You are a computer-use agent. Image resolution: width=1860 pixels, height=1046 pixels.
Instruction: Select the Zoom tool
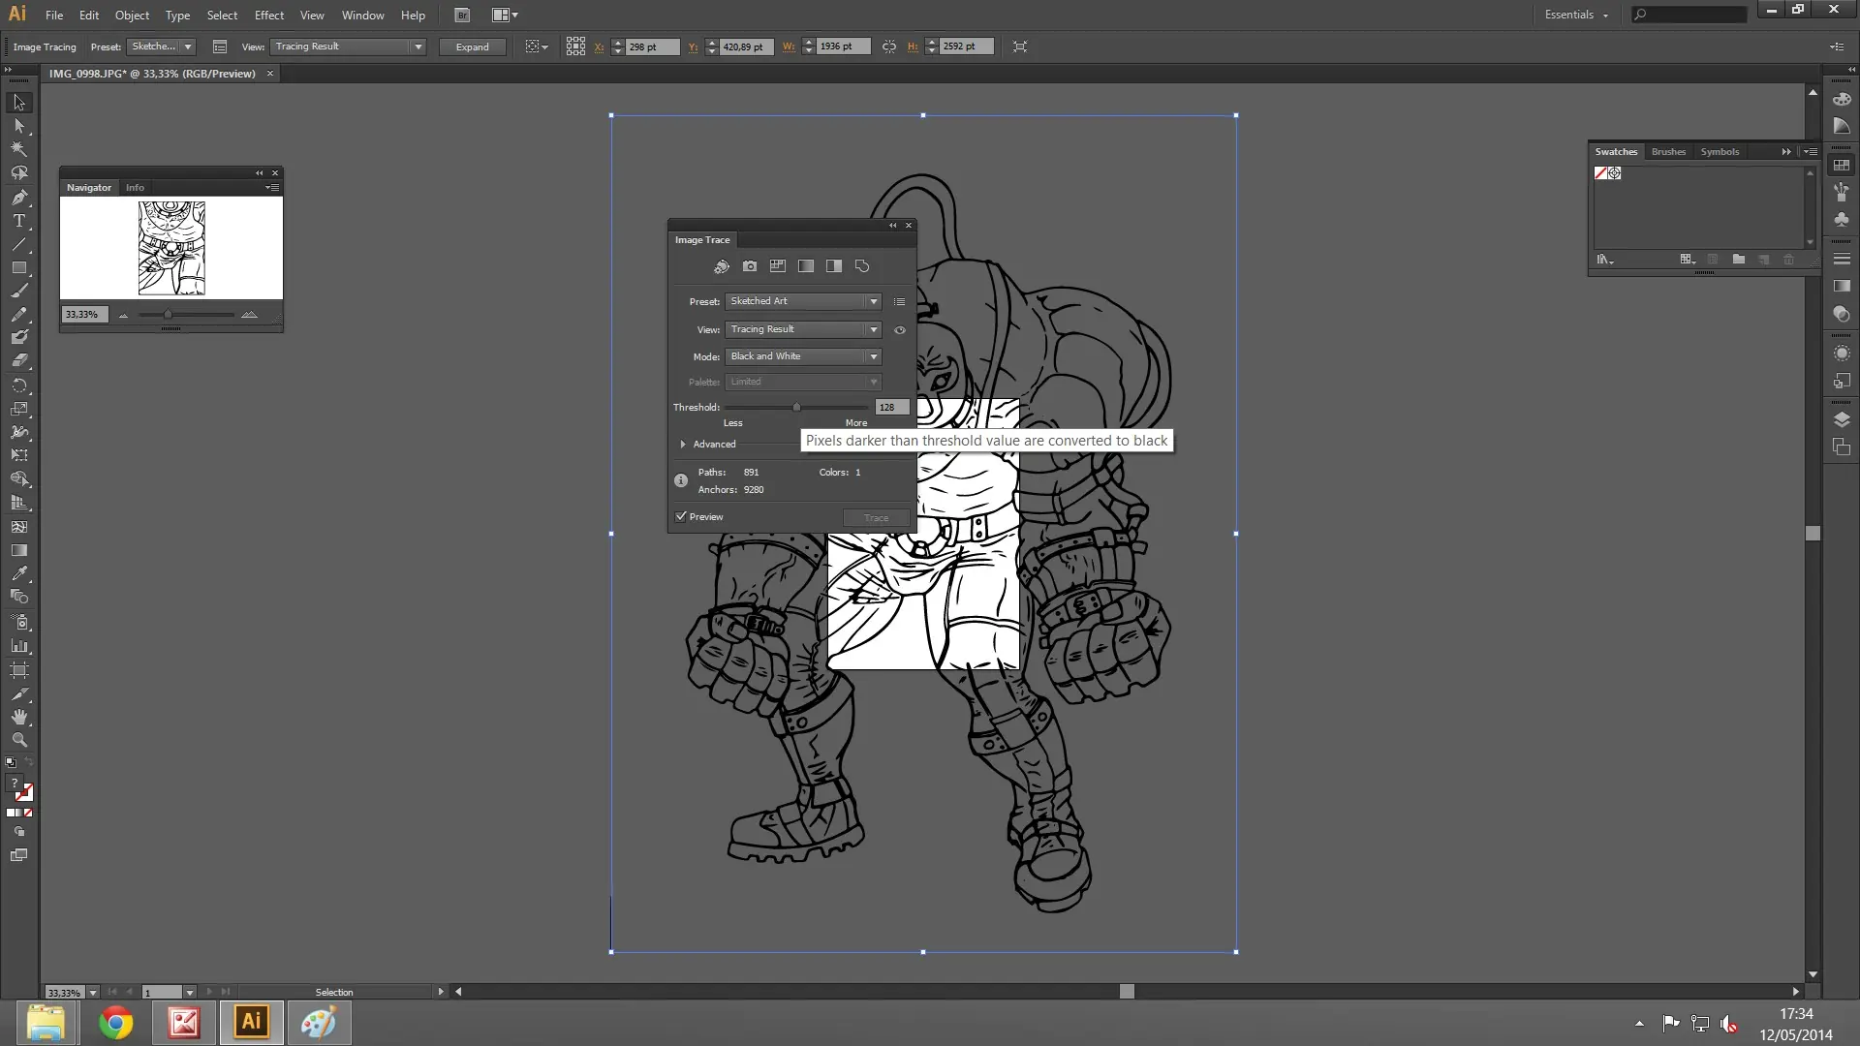[19, 740]
